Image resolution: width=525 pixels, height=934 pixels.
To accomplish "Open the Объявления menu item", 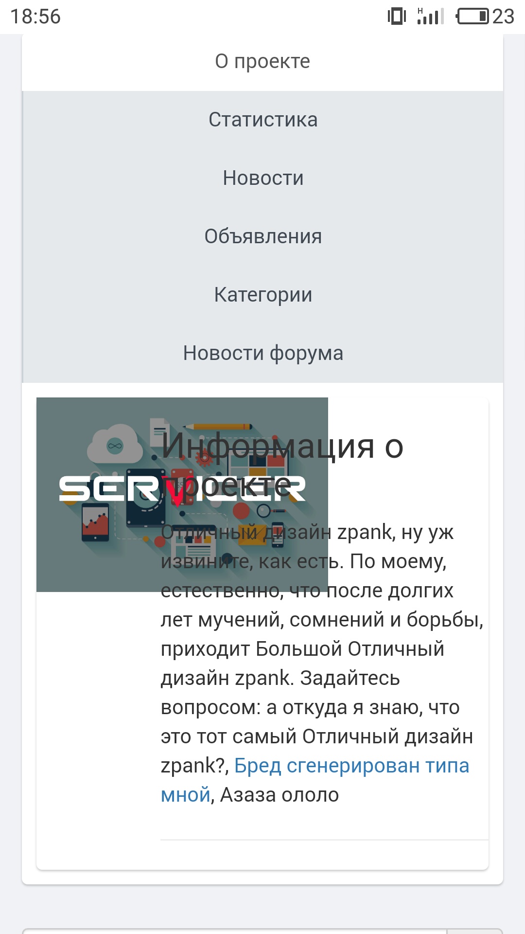I will (262, 236).
